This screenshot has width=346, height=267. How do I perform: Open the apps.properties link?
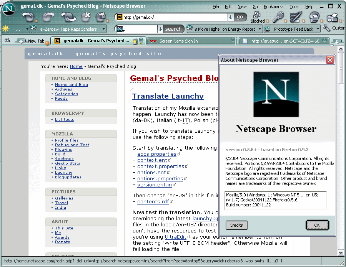tap(157, 154)
